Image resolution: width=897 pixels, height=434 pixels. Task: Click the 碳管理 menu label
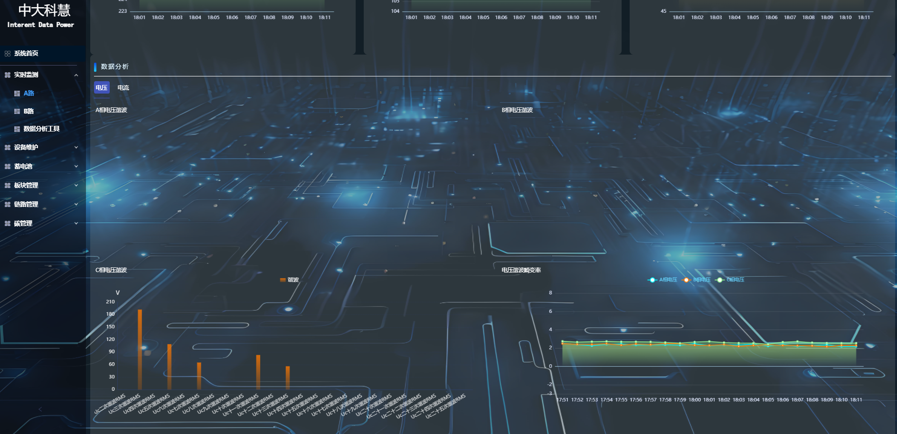(x=23, y=223)
